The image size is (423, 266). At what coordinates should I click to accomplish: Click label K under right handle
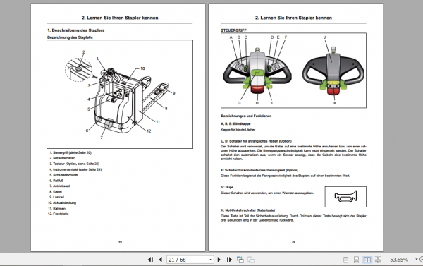point(335,103)
